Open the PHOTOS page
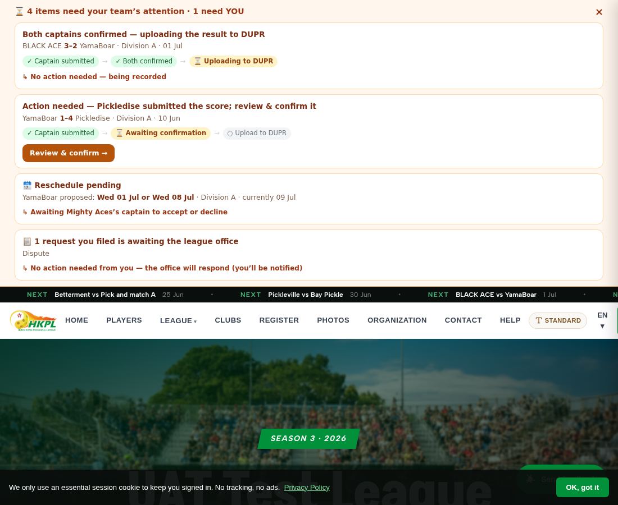 333,320
